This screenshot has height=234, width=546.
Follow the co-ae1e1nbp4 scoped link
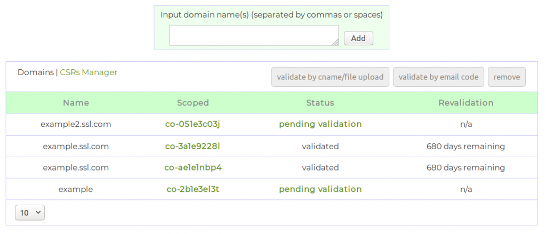pos(192,167)
